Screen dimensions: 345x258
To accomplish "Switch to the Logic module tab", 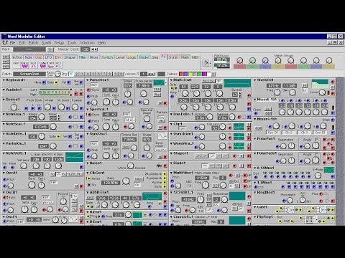I will coord(132,57).
